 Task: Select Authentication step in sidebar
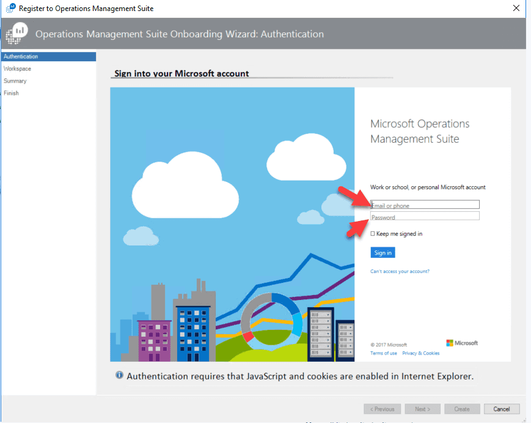[x=48, y=56]
